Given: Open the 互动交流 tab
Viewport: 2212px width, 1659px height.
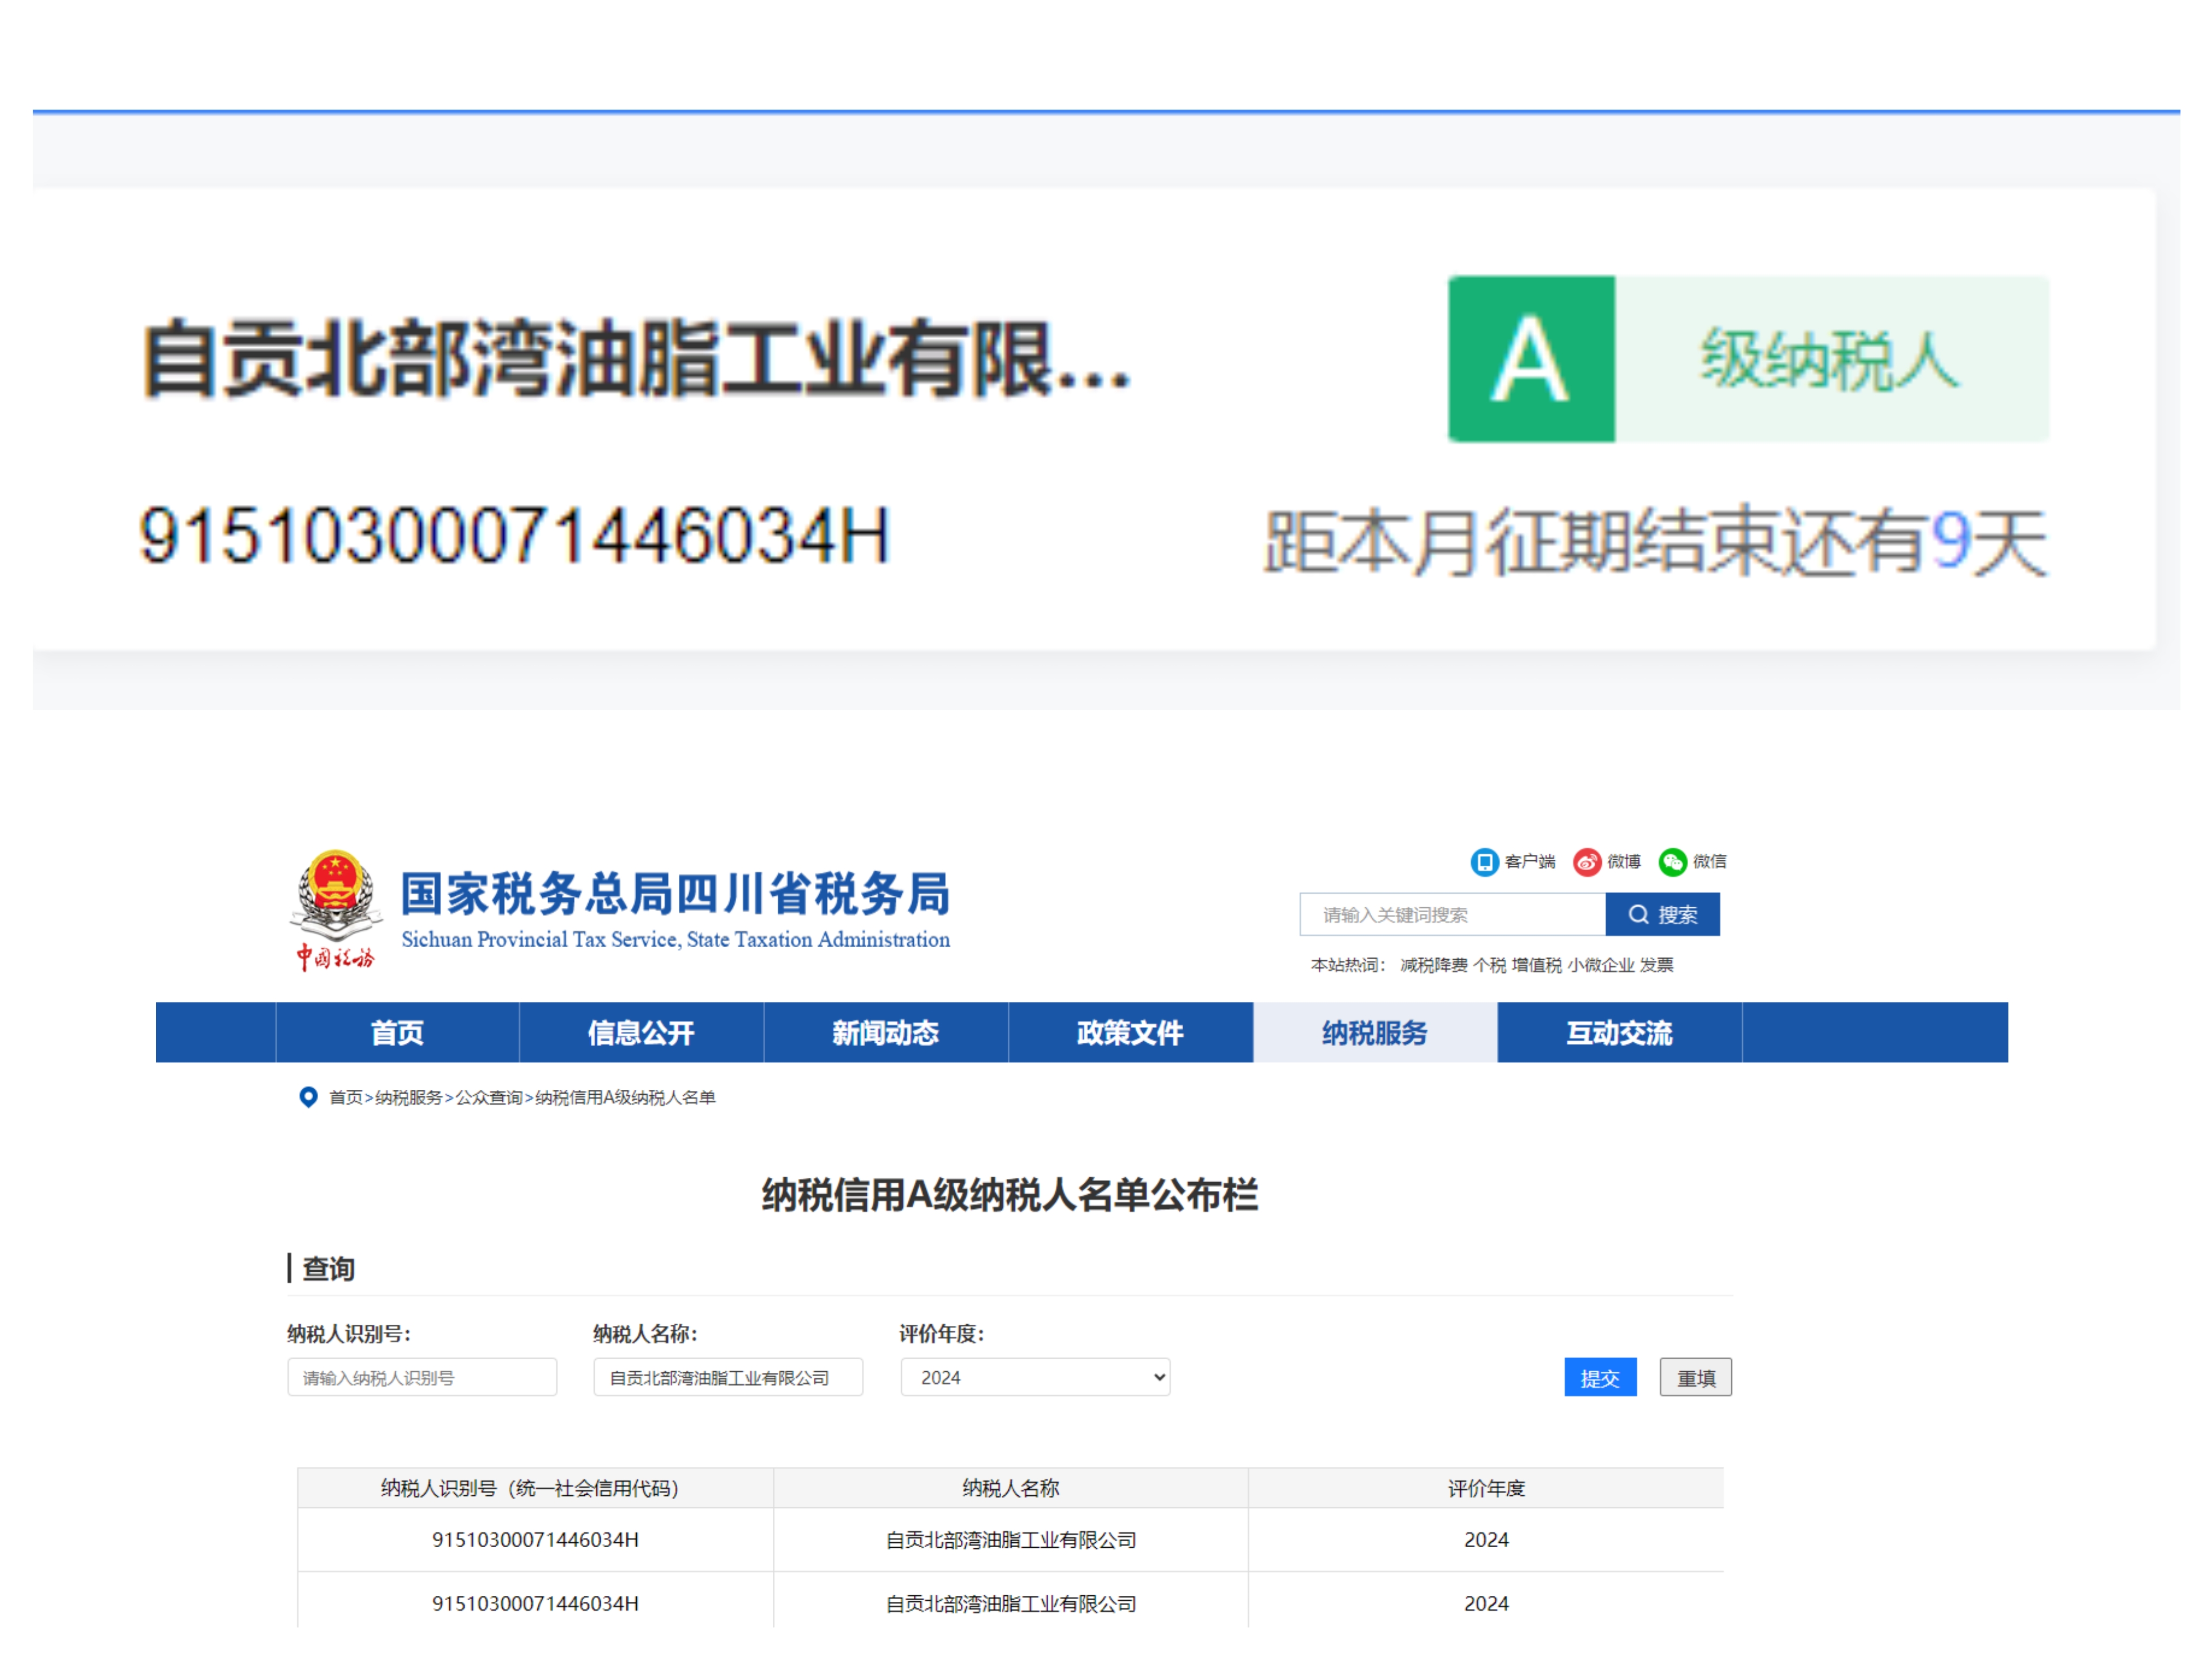Looking at the screenshot, I should (1619, 1032).
